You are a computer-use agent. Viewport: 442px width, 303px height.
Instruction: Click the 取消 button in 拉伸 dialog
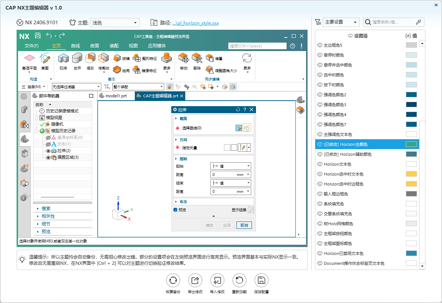[244, 225]
